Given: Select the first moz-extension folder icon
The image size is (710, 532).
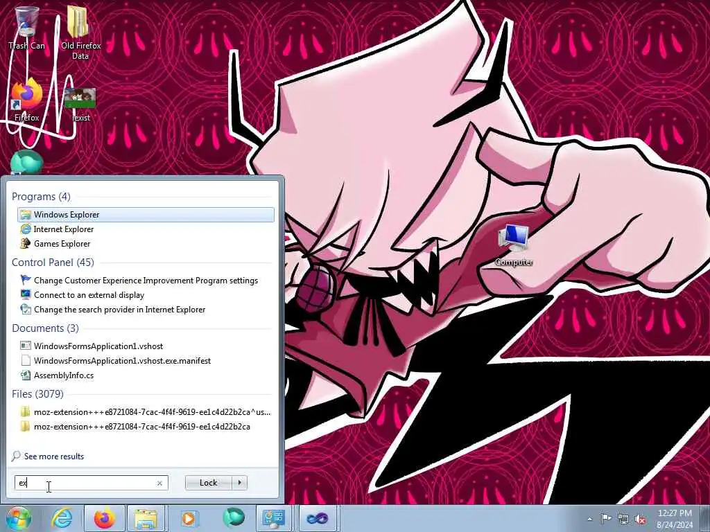Looking at the screenshot, I should coord(26,411).
